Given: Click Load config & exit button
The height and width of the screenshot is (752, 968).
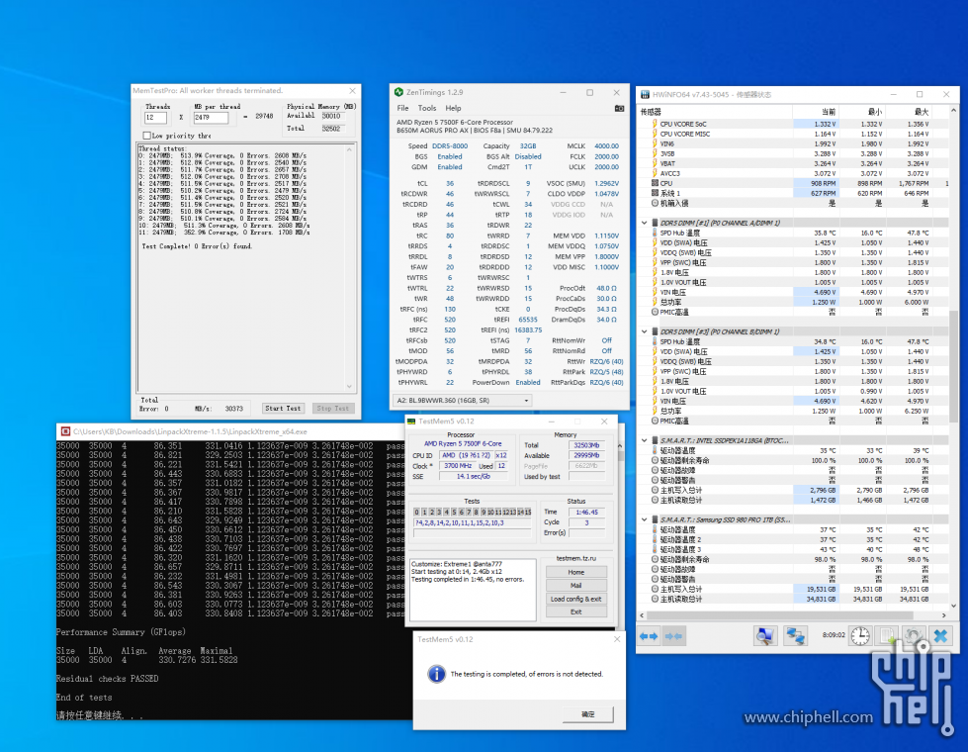Looking at the screenshot, I should coord(576,599).
